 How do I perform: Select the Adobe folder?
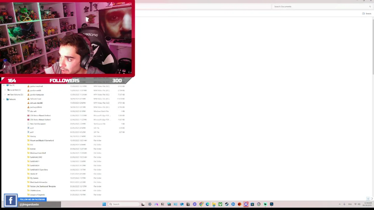point(32,149)
